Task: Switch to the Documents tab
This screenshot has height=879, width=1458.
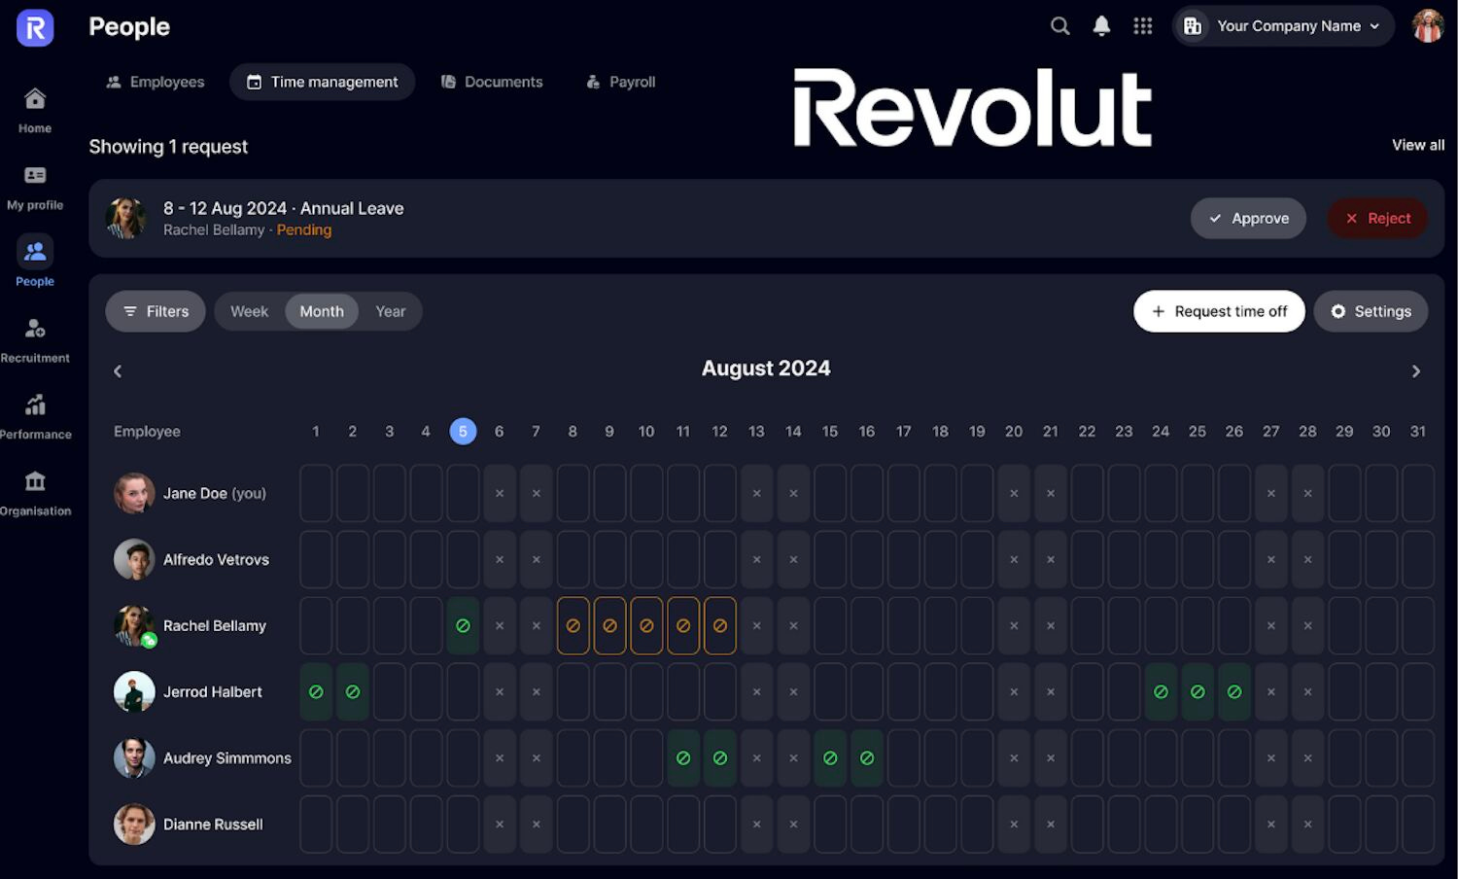Action: pyautogui.click(x=492, y=82)
